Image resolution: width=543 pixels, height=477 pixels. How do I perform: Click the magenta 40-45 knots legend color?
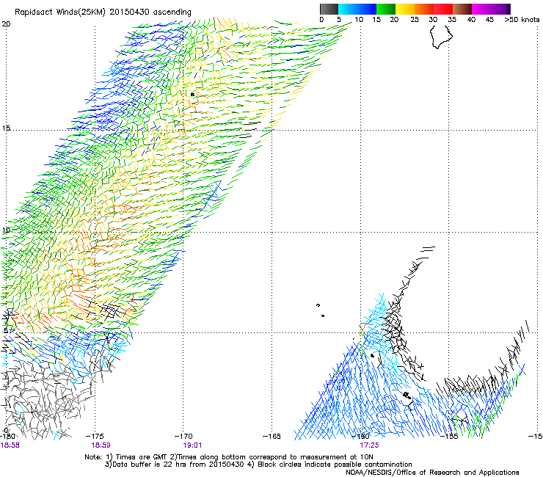[481, 9]
